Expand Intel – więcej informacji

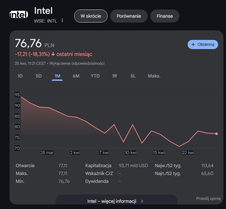coord(112,201)
